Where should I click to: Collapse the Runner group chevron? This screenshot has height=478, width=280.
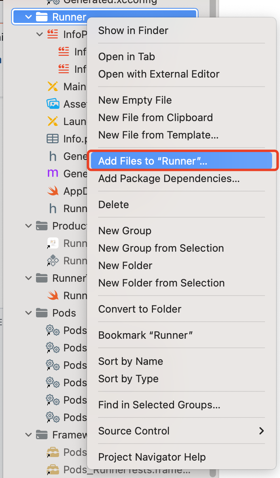tap(28, 17)
